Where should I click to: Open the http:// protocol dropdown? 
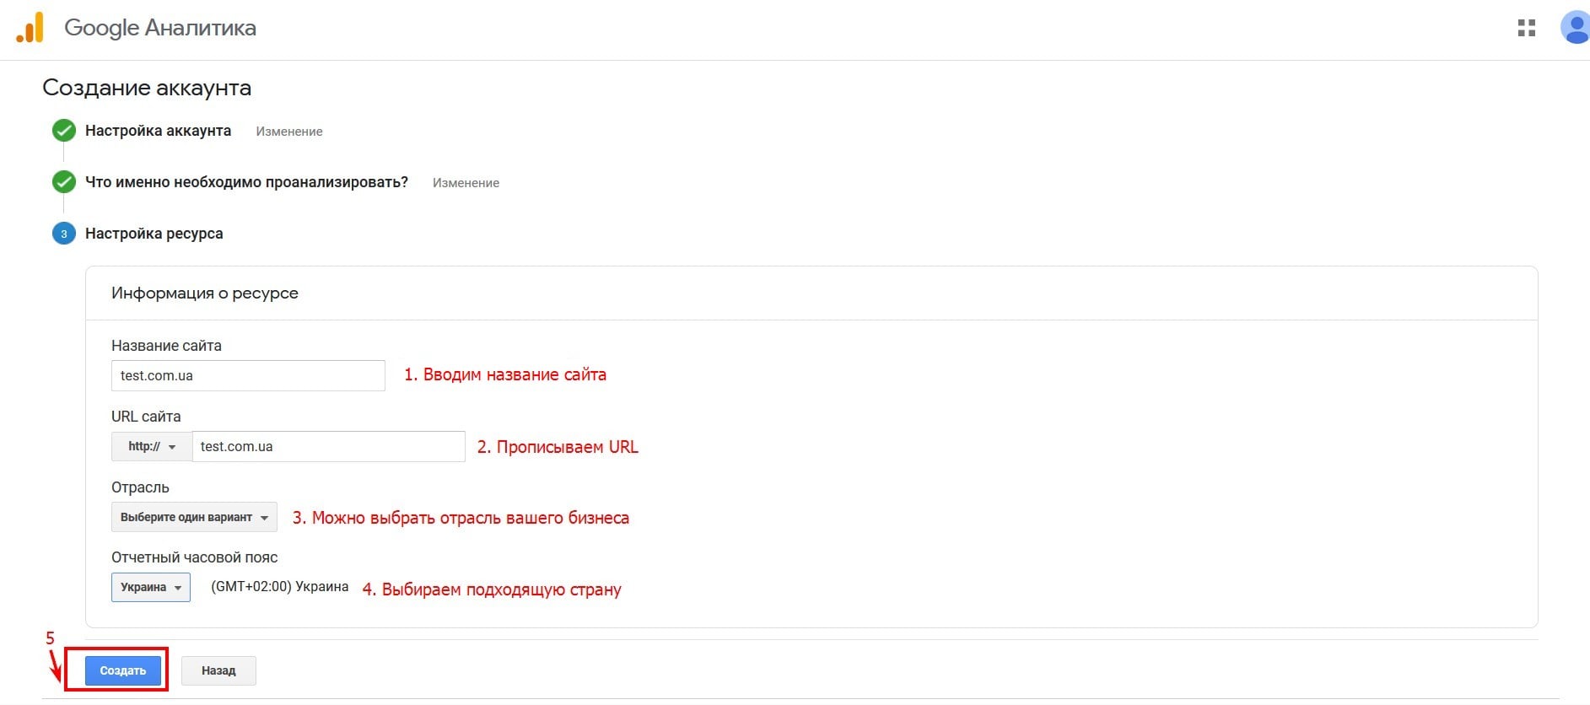point(152,447)
